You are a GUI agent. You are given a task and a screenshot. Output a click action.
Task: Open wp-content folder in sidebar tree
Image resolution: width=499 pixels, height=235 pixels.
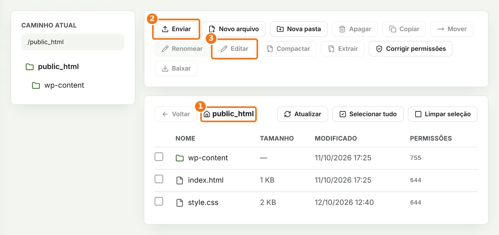[x=58, y=86]
